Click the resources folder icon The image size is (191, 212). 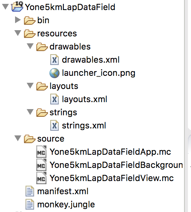tap(30, 34)
